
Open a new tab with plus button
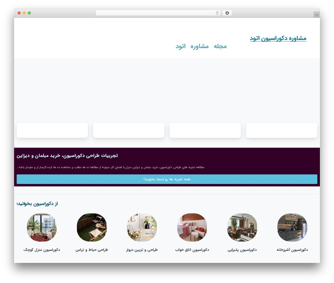point(317,15)
